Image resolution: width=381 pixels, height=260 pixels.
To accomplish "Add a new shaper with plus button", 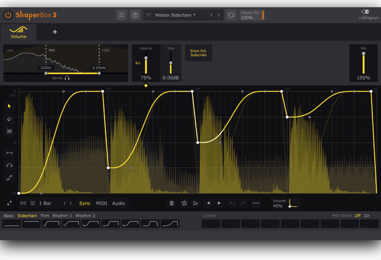I will click(x=55, y=32).
